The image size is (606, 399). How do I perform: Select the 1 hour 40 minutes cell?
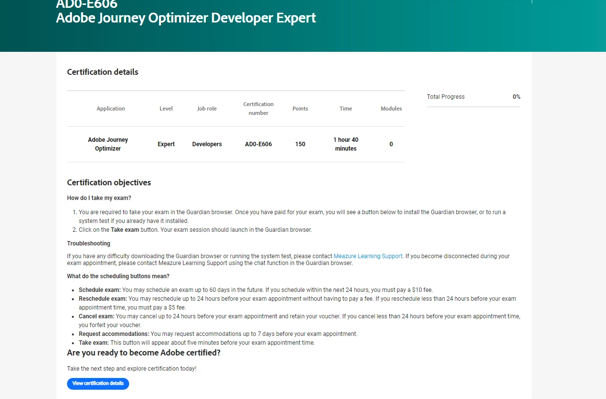346,144
